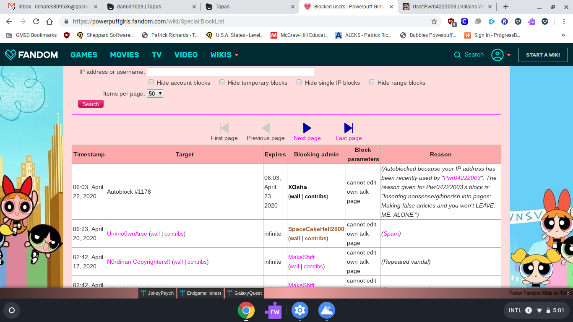Viewport: 573px width, 322px height.
Task: Open the Items per page dropdown
Action: [155, 93]
